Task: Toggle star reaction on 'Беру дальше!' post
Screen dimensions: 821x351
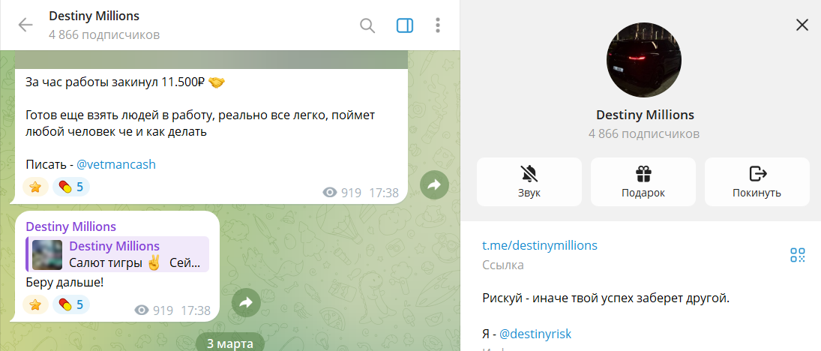Action: [35, 304]
